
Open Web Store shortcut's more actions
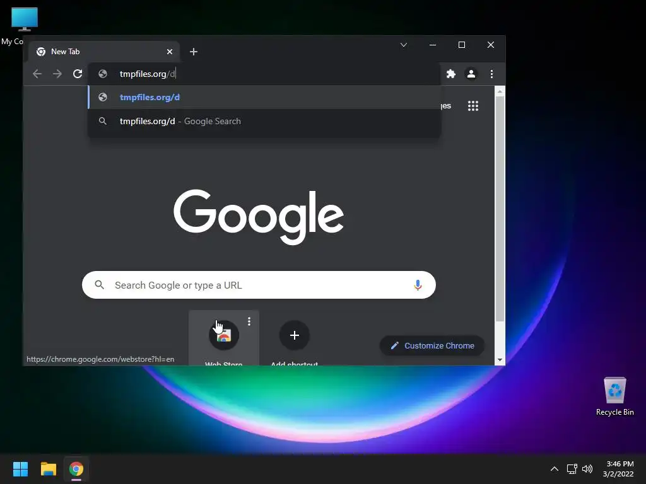click(x=249, y=321)
